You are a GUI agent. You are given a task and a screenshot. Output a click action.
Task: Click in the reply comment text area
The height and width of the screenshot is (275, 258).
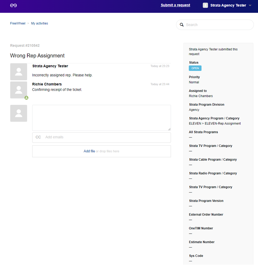pos(101,118)
